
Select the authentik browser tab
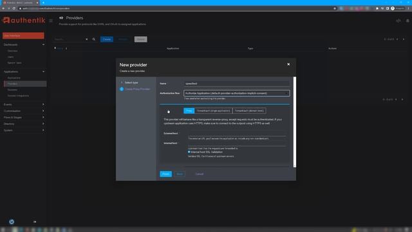(x=21, y=3)
